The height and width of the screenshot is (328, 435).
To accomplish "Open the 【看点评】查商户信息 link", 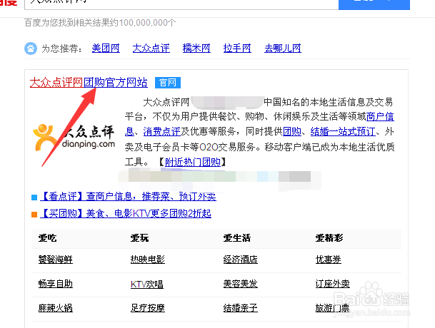I will (128, 196).
